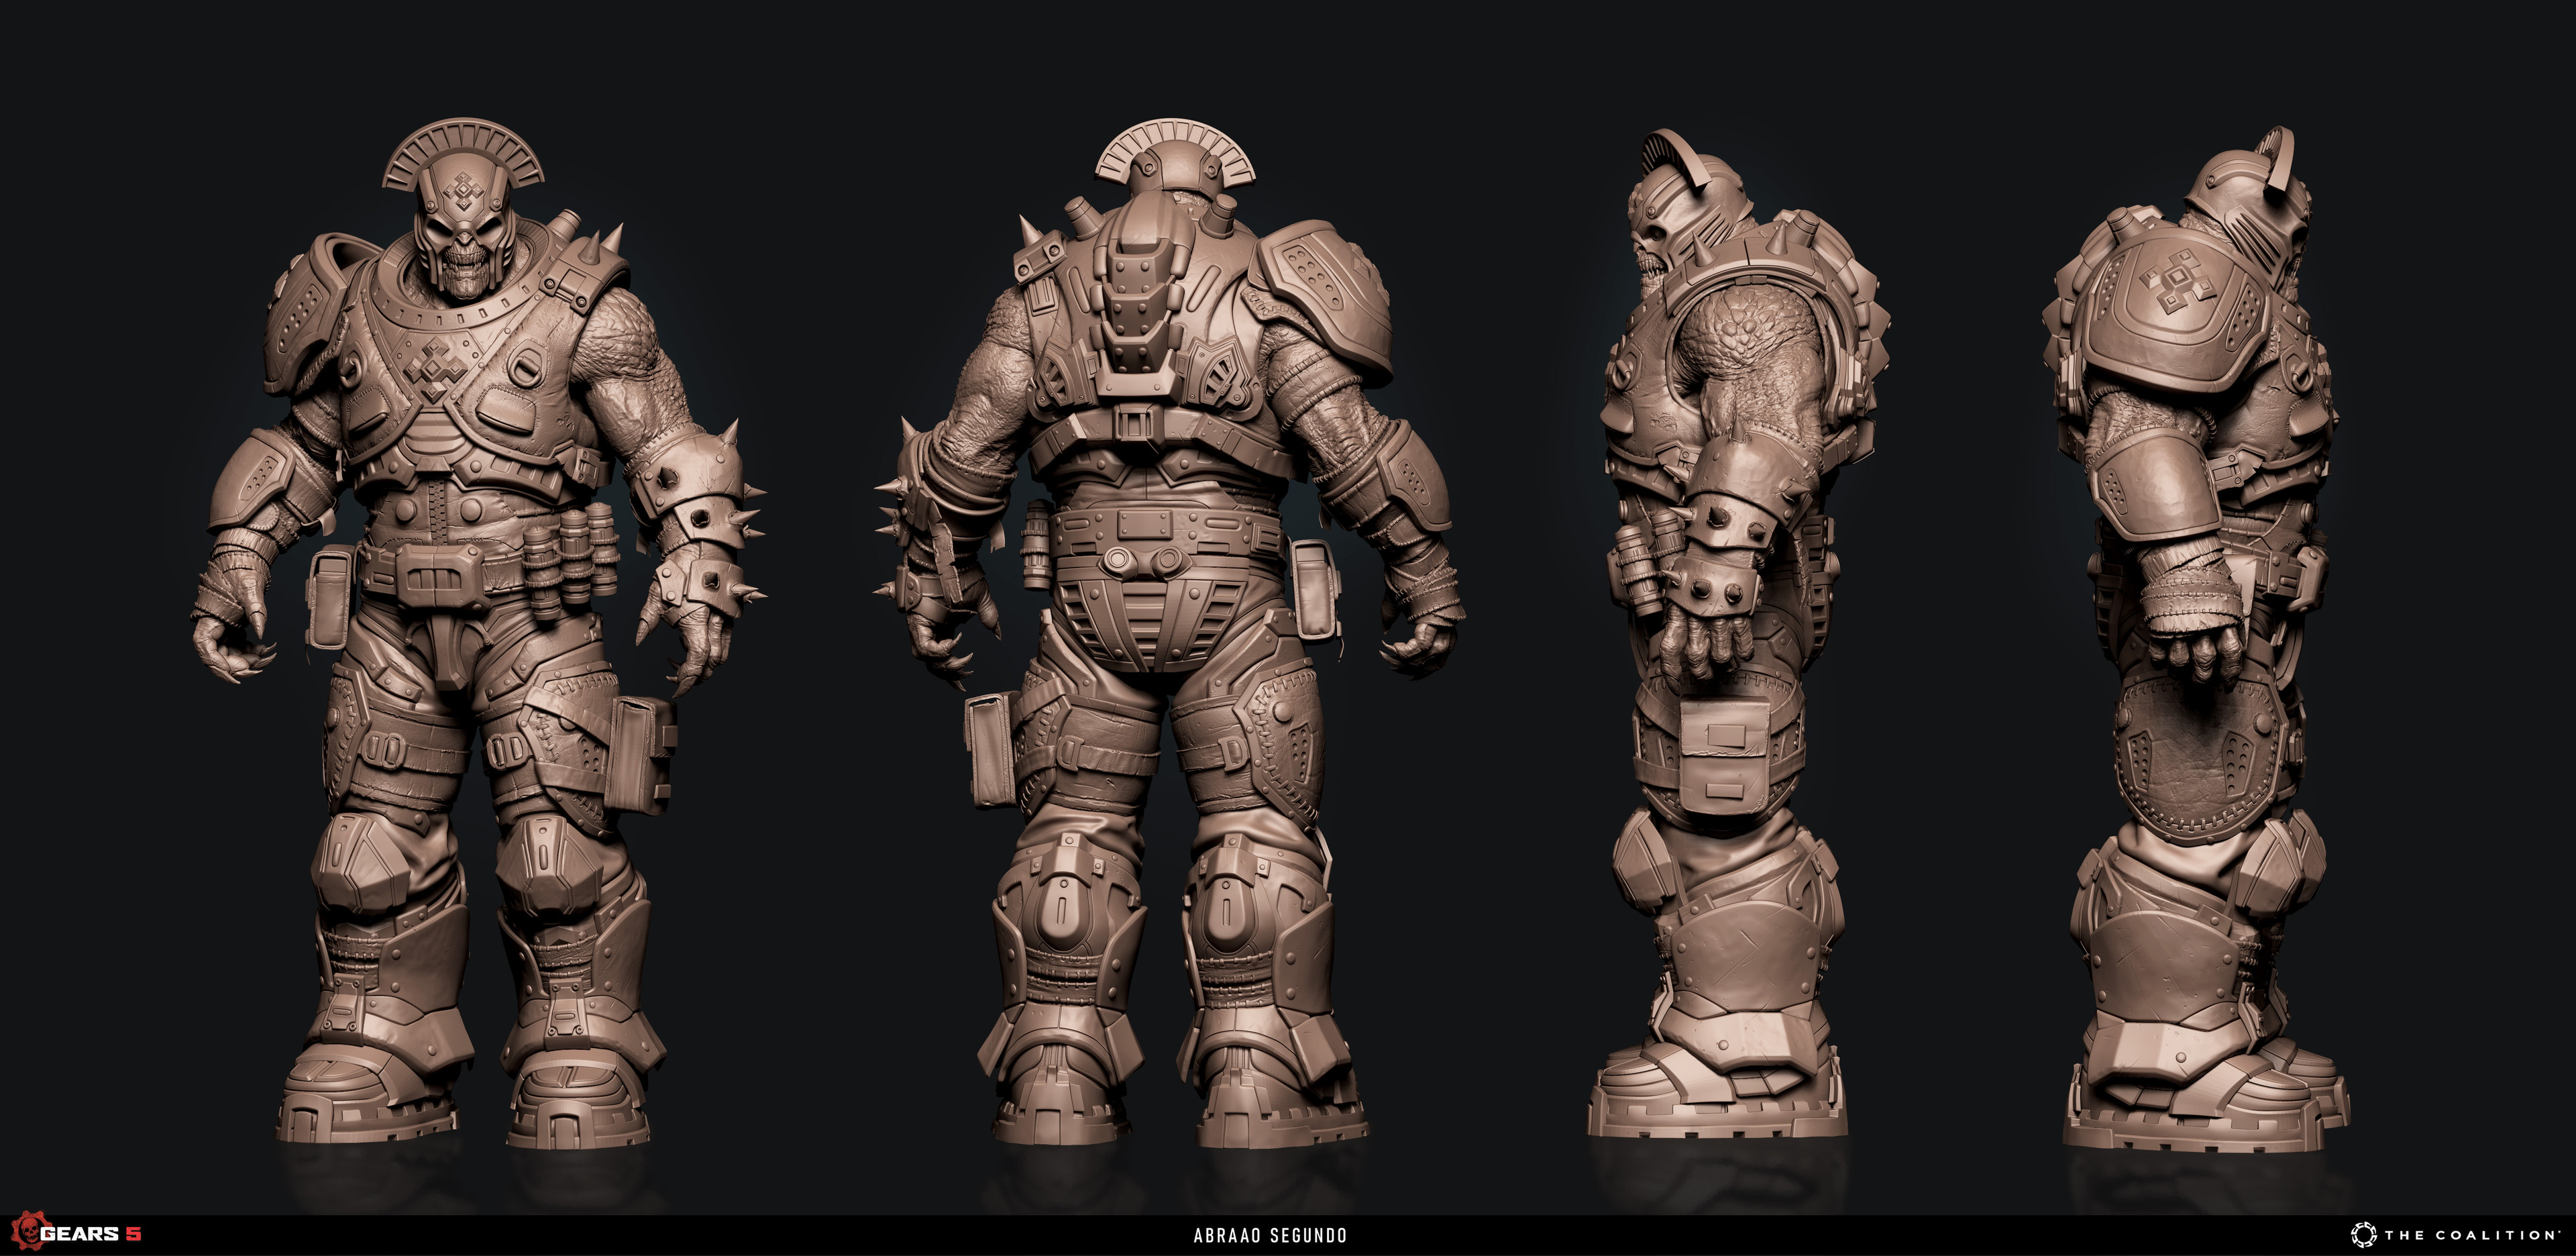
Task: Click The Coalition gear logo icon
Action: pyautogui.click(x=2363, y=1235)
